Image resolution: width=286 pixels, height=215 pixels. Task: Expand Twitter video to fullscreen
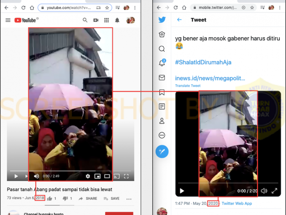pos(275,191)
